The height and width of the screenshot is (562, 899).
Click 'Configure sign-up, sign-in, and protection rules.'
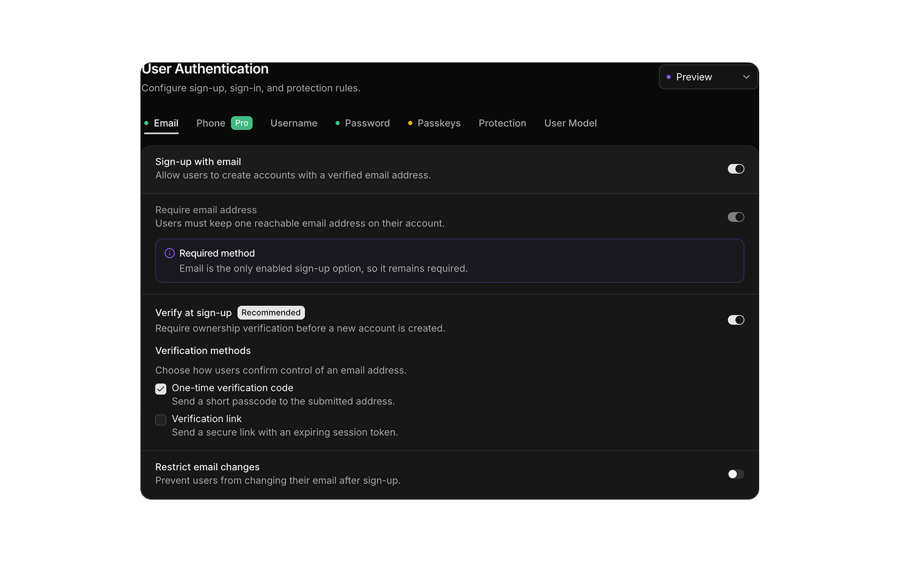251,88
